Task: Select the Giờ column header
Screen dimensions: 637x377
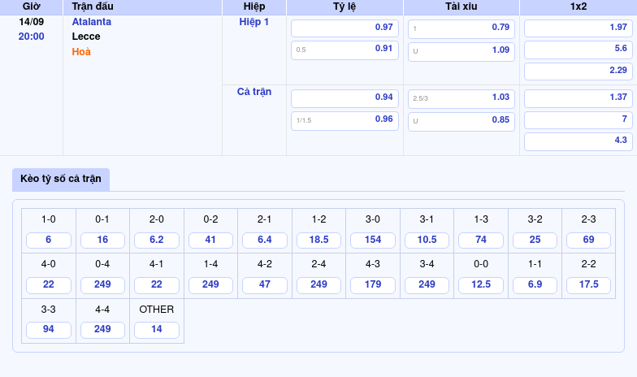Action: coord(31,6)
